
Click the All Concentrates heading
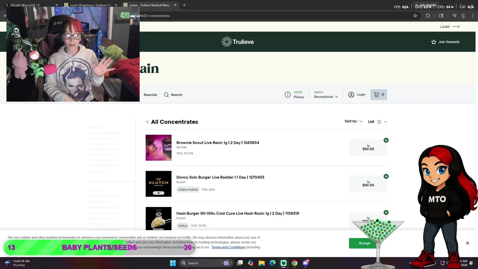pos(174,122)
